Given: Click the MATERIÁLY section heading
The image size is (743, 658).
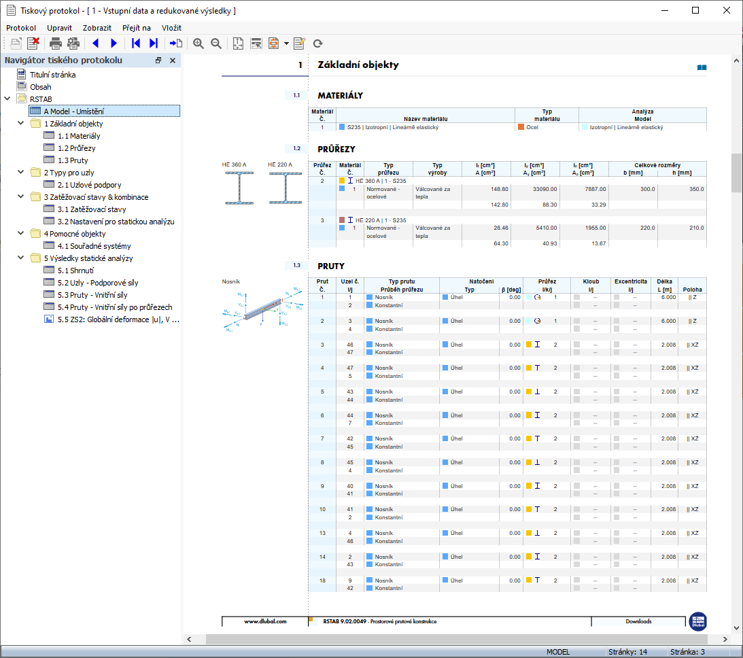Looking at the screenshot, I should pos(340,96).
